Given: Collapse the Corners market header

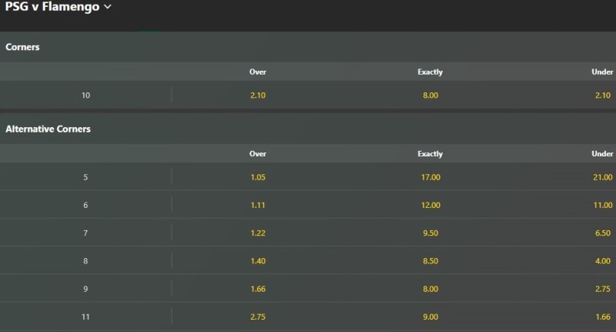Looking at the screenshot, I should click(x=23, y=47).
